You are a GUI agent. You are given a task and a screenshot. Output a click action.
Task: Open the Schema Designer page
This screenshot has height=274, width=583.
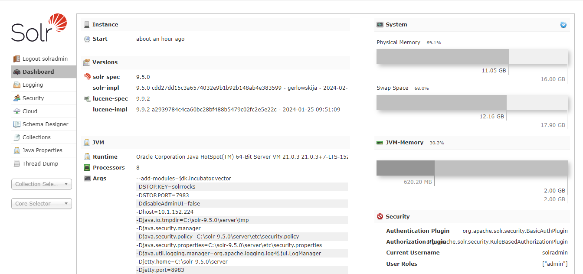point(46,124)
